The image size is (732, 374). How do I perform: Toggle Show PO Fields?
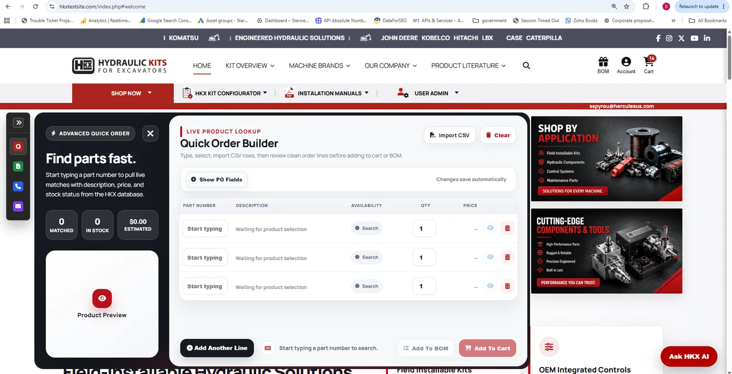(216, 180)
